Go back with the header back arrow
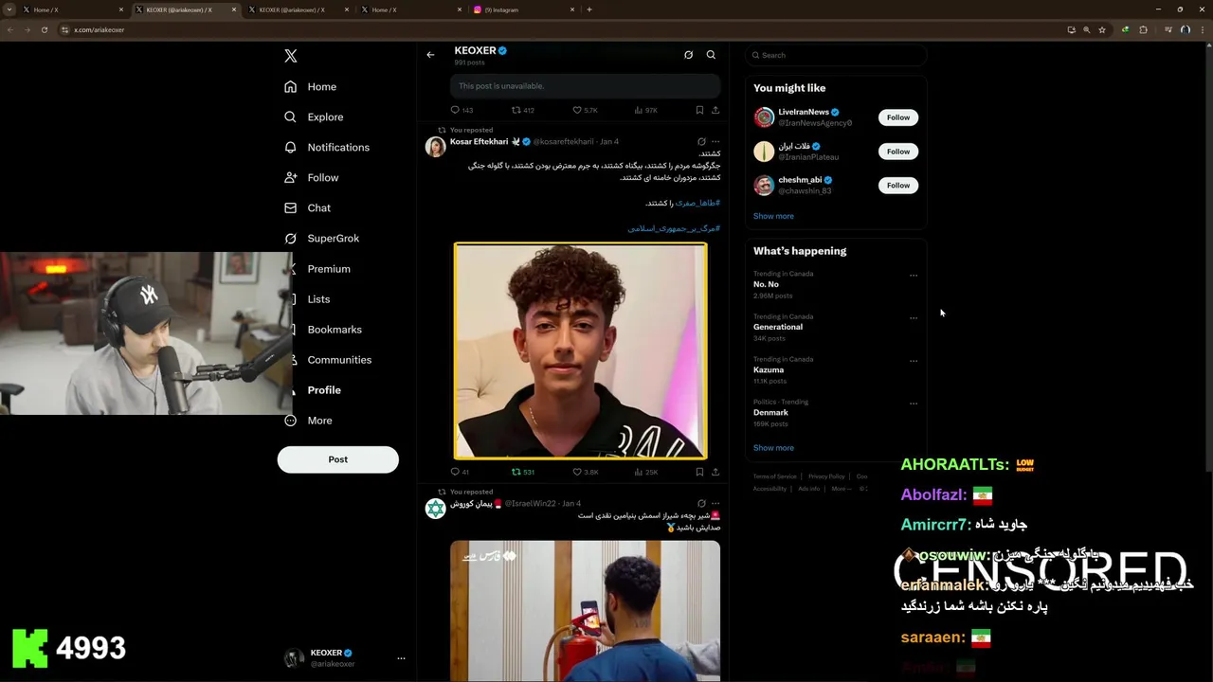This screenshot has height=682, width=1213. point(430,55)
